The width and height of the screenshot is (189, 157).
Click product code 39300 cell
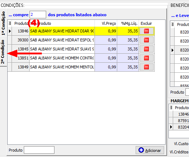tap(21, 40)
